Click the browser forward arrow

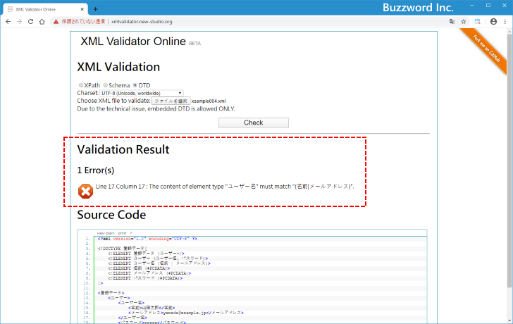pyautogui.click(x=19, y=22)
